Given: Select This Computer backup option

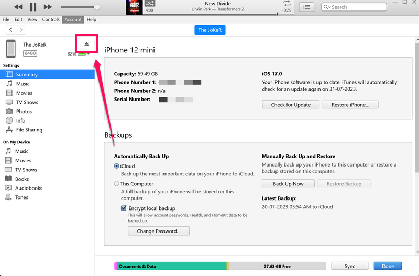Looking at the screenshot, I should click(x=116, y=183).
